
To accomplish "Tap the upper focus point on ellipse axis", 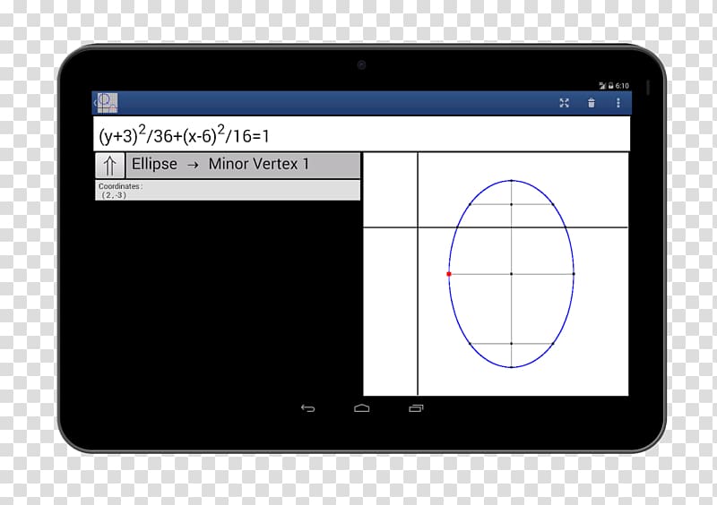I will coord(511,204).
